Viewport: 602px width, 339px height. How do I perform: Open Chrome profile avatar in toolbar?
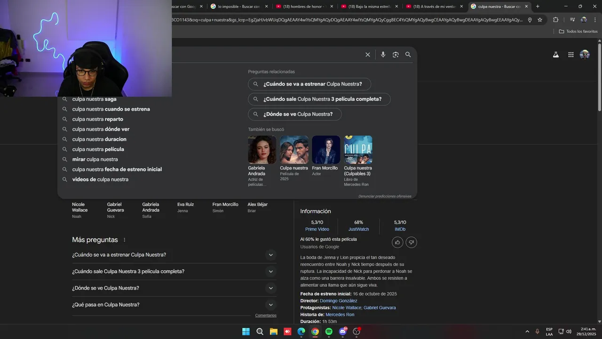click(x=584, y=20)
